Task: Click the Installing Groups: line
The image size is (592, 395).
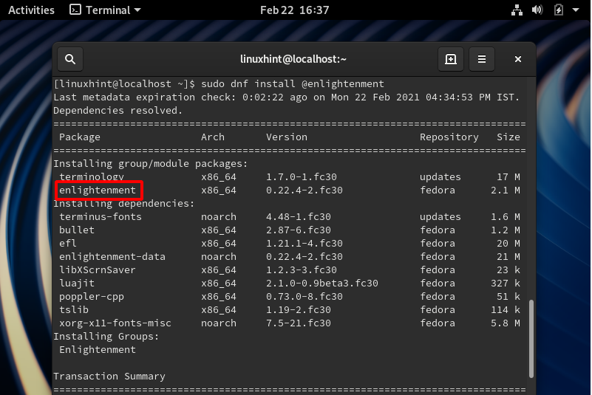Action: tap(106, 337)
